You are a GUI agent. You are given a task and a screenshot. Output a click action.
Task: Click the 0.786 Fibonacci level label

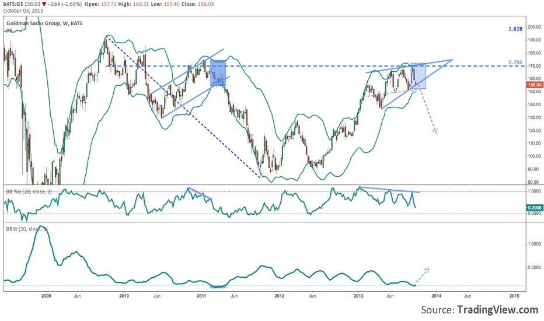[x=515, y=62]
